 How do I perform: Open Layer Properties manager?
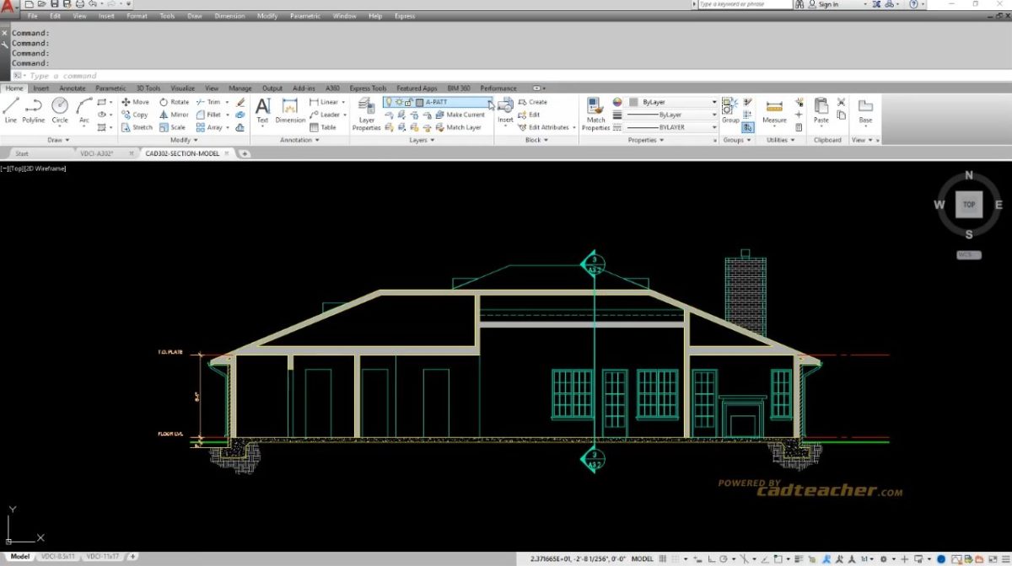click(x=366, y=110)
